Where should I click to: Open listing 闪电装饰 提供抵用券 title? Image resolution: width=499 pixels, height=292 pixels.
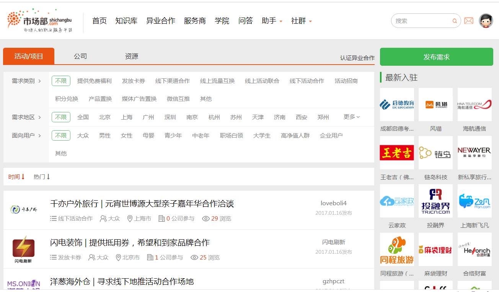coord(130,242)
